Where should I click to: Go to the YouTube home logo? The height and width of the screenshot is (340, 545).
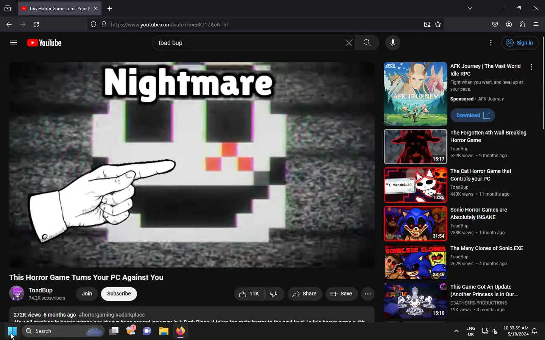44,43
